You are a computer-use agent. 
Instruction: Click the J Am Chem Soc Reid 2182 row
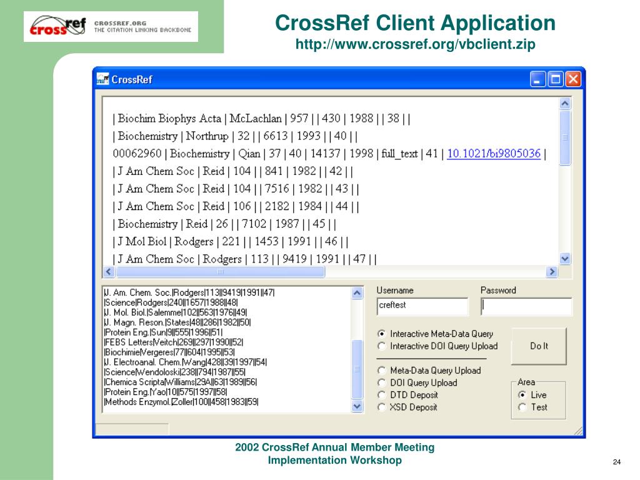[x=236, y=206]
